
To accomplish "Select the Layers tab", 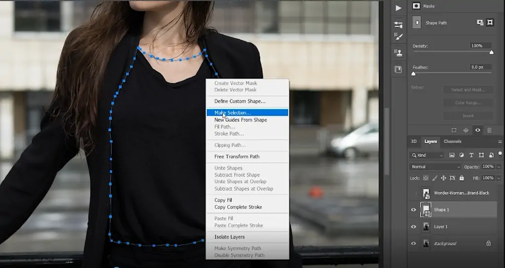I will click(x=431, y=141).
